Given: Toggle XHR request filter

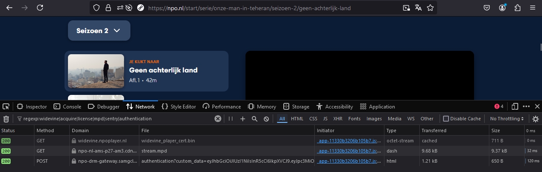Looking at the screenshot, I should click(338, 119).
